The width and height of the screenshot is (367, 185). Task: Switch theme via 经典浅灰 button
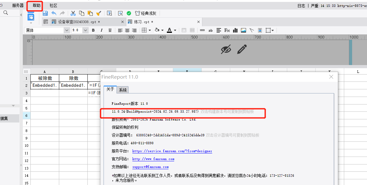pyautogui.click(x=146, y=13)
